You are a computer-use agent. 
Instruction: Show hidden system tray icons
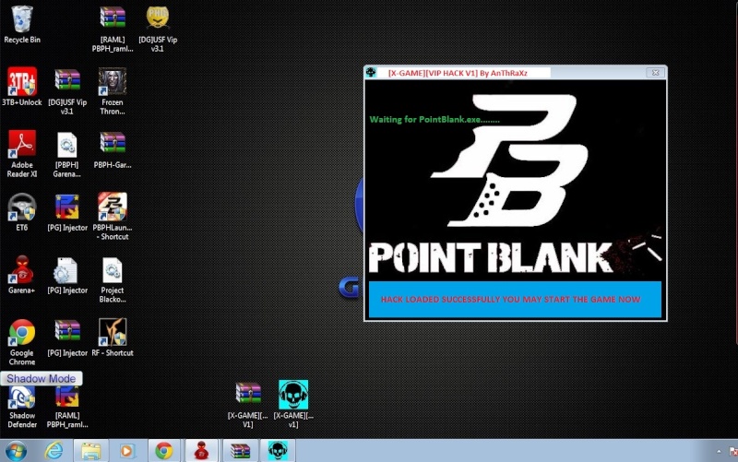[x=719, y=452]
